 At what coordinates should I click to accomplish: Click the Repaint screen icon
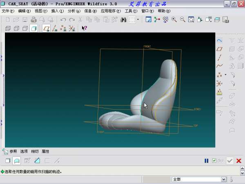coord(149,20)
